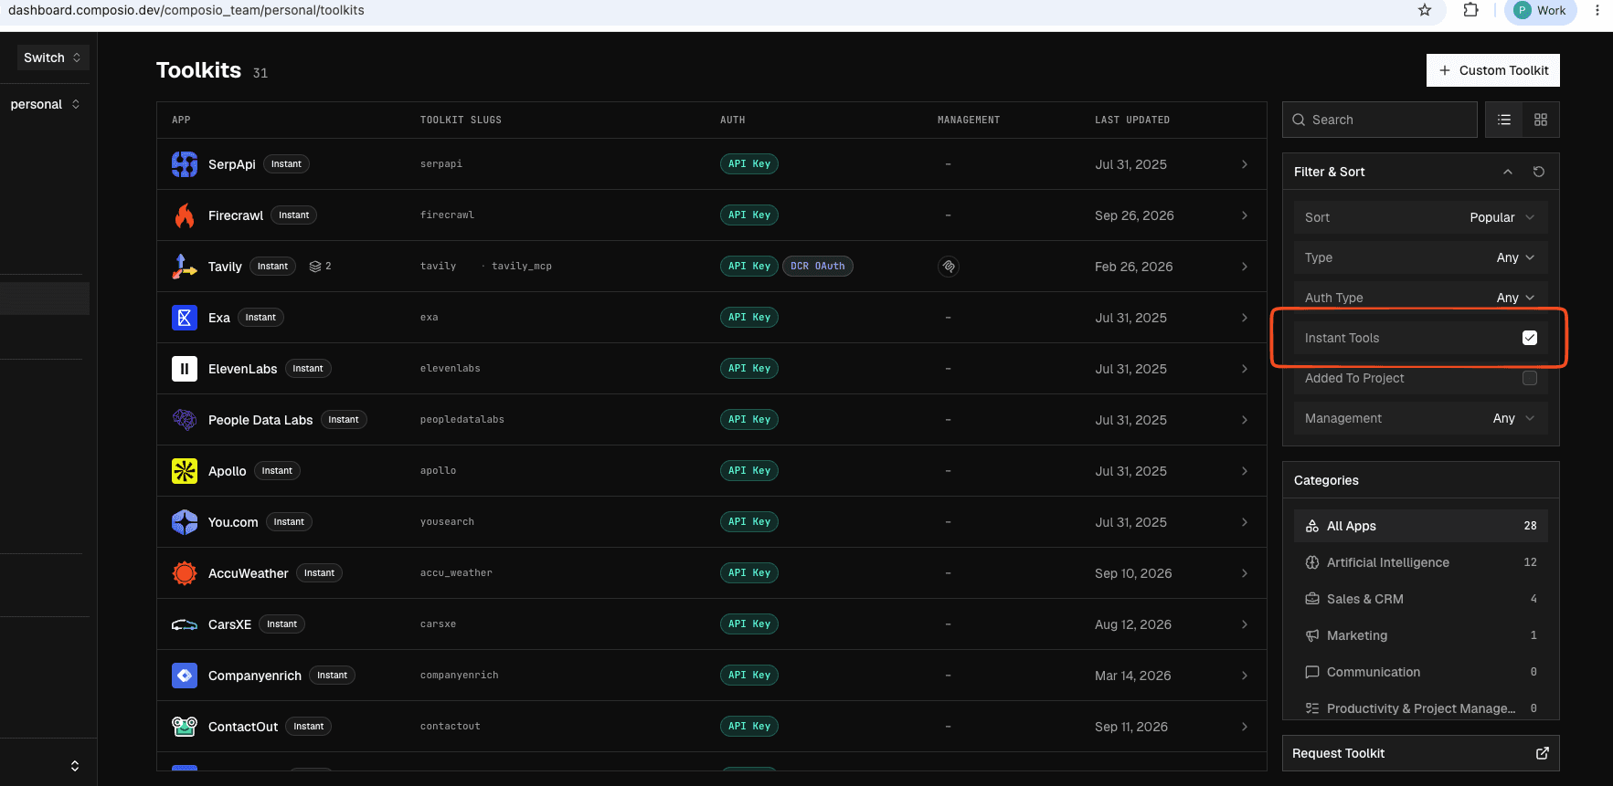
Task: Click the You.com app logo
Action: [x=185, y=522]
